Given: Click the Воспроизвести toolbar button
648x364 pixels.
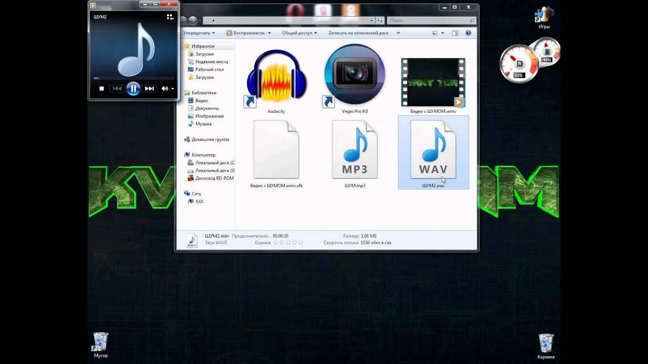Looking at the screenshot, I should pos(246,33).
